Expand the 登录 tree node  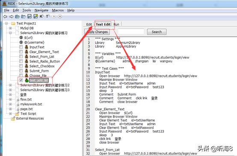pos(10,95)
